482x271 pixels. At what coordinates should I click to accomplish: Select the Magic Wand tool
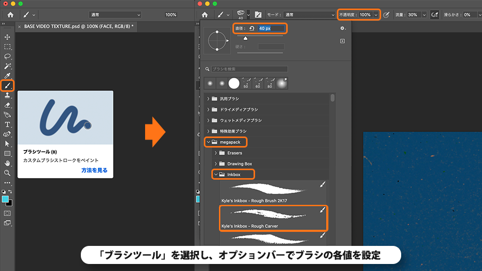click(8, 66)
